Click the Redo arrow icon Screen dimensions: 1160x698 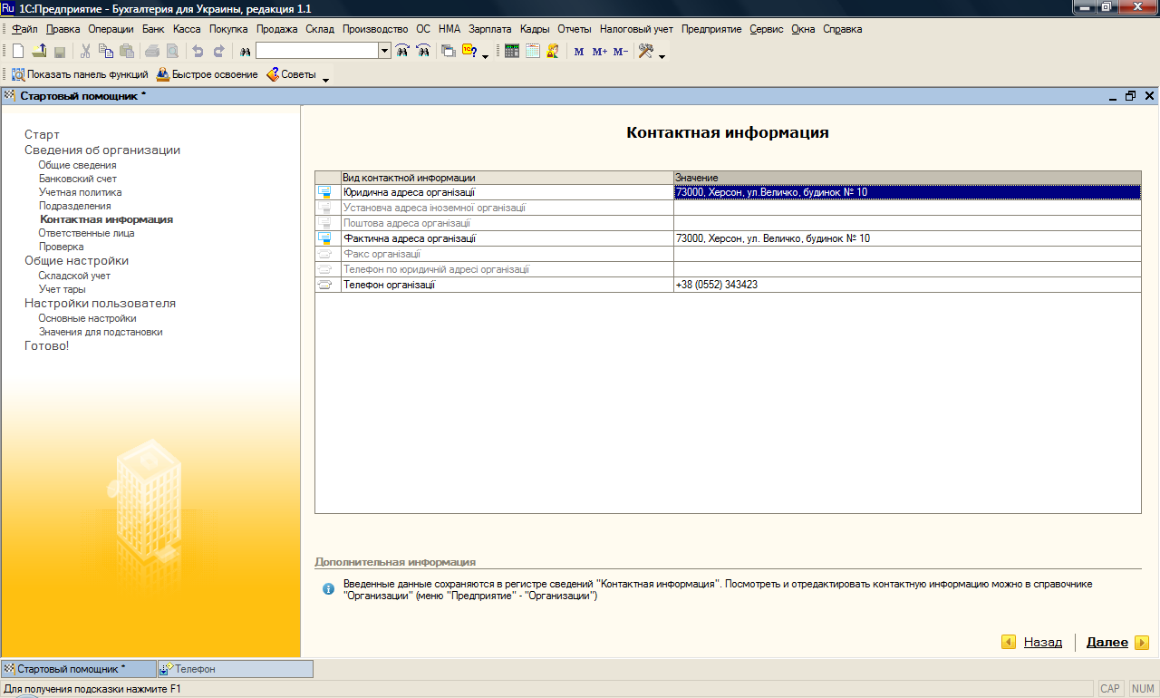[218, 52]
